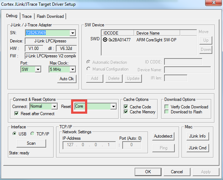Disable the Cache Code checkbox
This screenshot has height=180, width=223.
click(x=126, y=107)
